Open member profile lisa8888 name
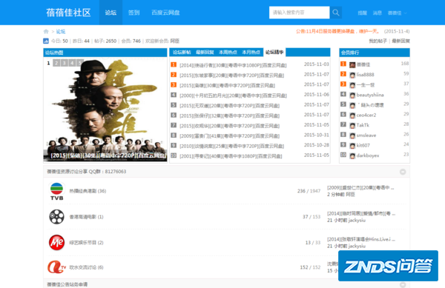Viewport: 445px width, 288px height. coord(365,75)
